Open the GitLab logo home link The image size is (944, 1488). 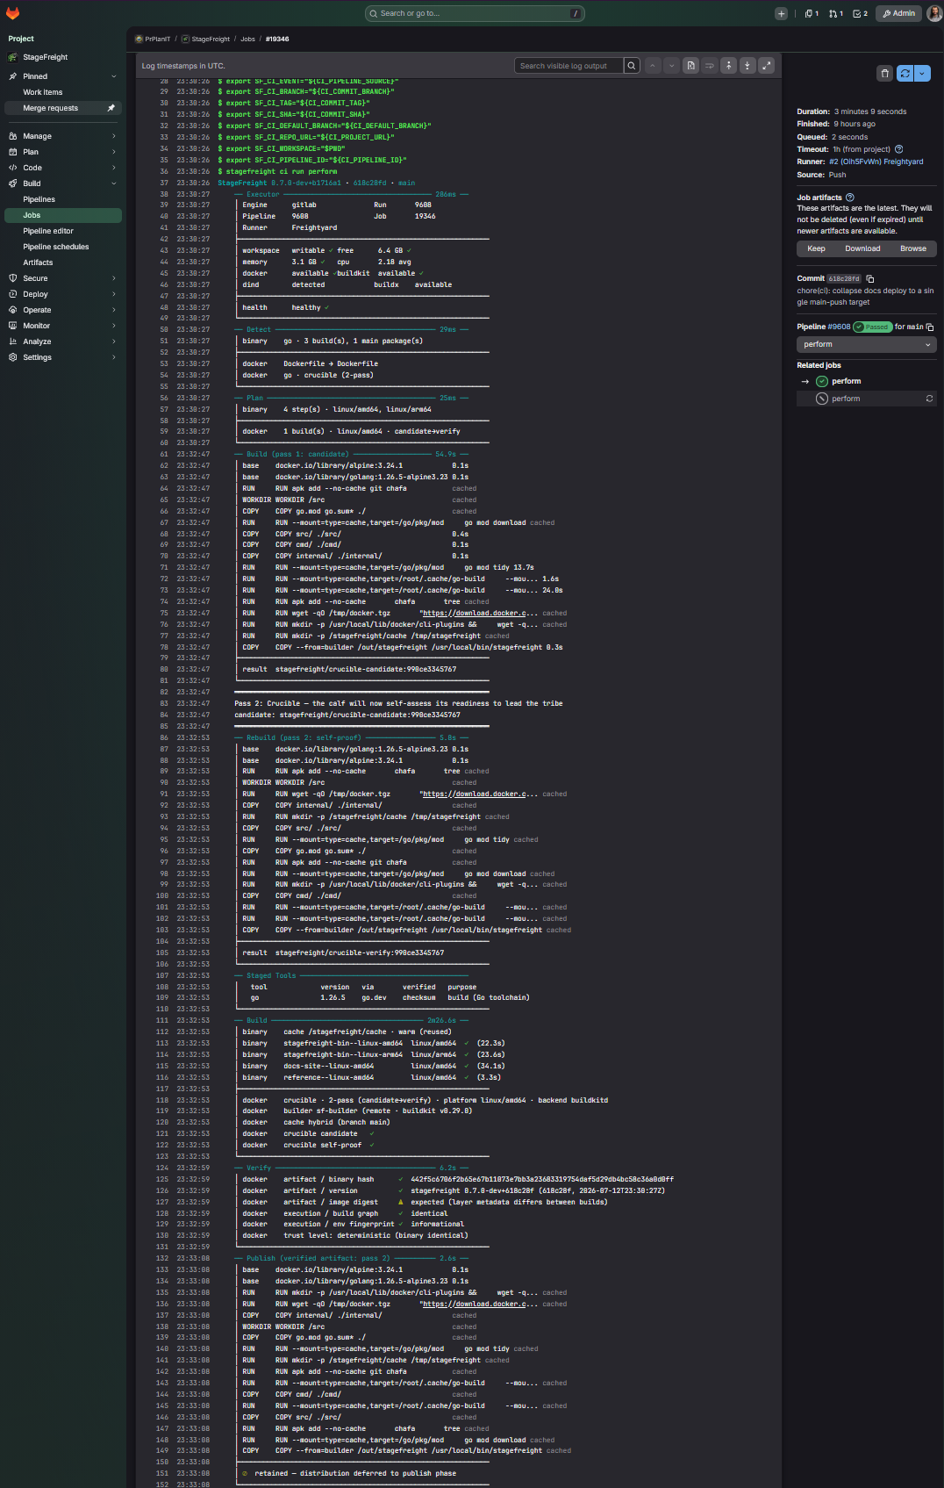tap(12, 13)
